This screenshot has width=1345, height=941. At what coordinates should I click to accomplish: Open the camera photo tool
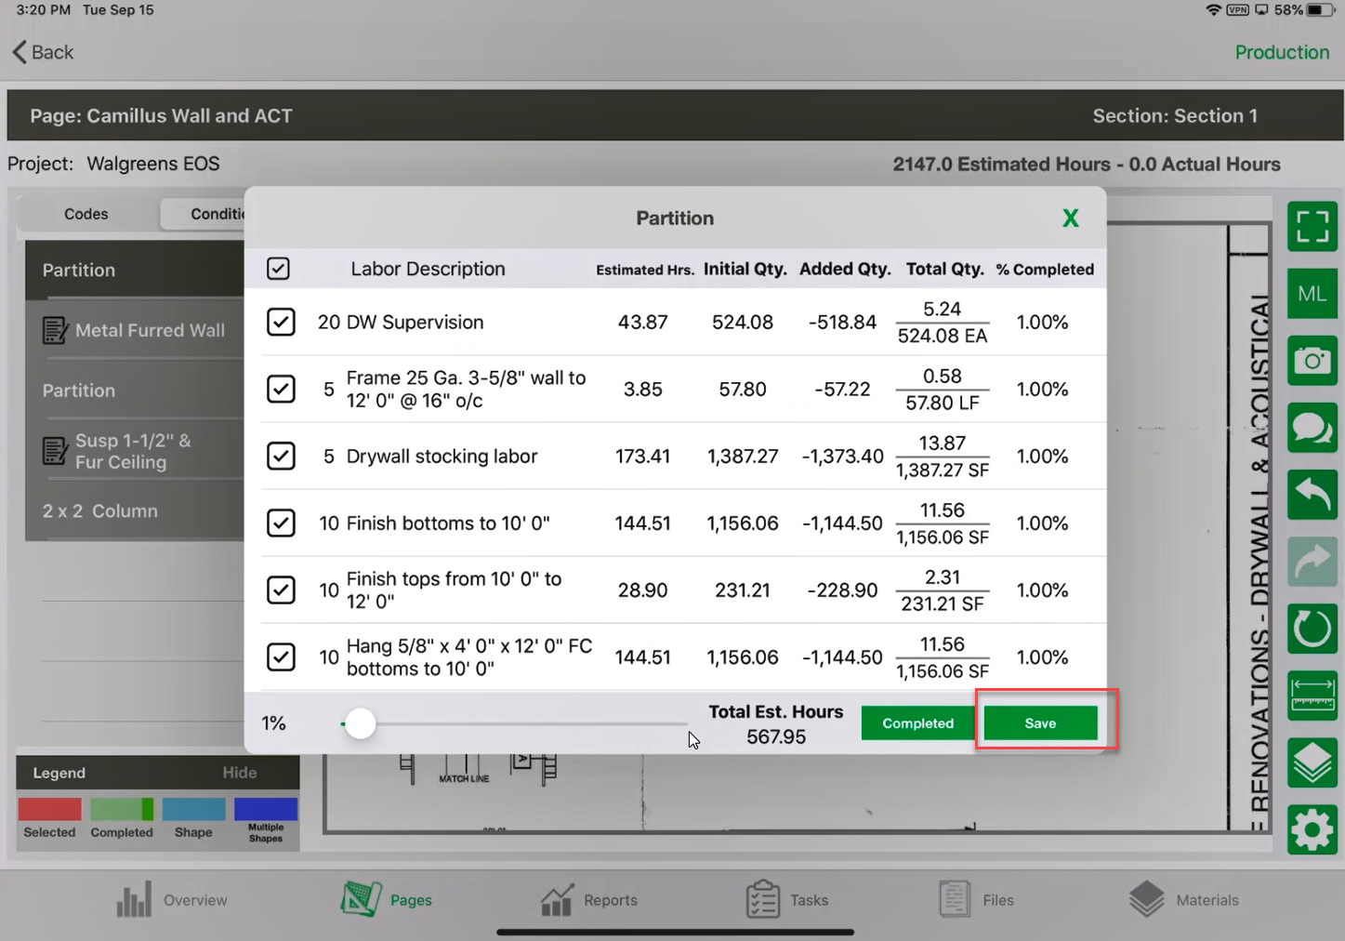coord(1312,361)
